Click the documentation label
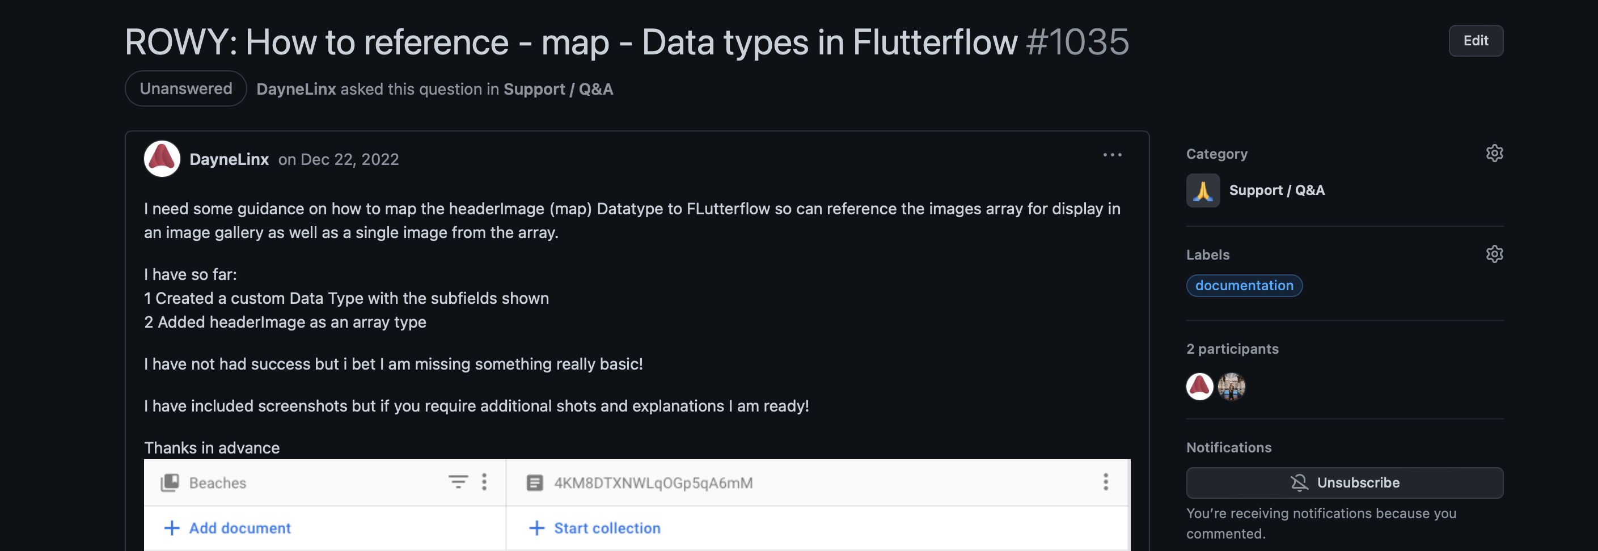This screenshot has width=1598, height=551. 1244,286
